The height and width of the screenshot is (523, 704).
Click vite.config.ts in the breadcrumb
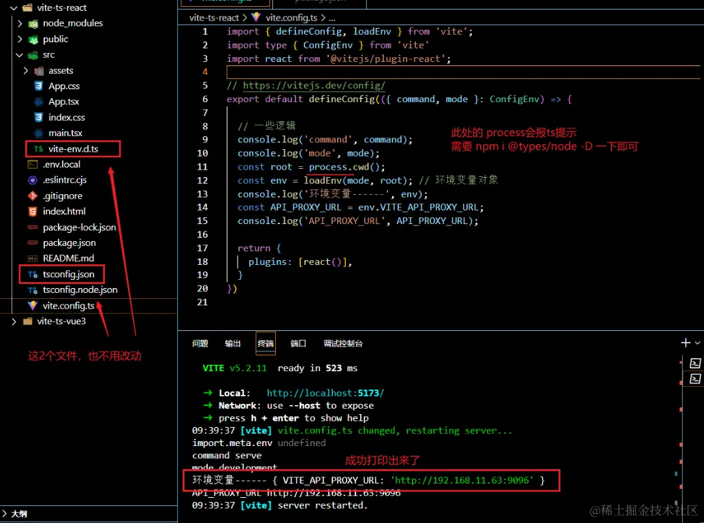pos(291,18)
